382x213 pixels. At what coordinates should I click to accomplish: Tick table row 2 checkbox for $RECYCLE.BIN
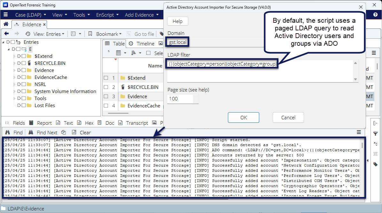coord(106,87)
